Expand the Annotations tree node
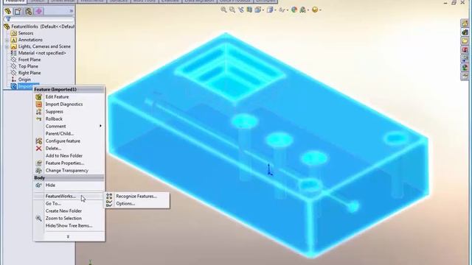 point(7,40)
